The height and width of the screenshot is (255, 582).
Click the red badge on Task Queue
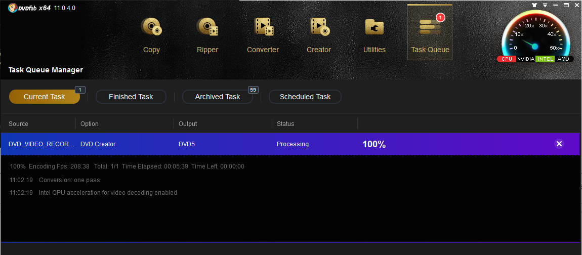click(440, 17)
